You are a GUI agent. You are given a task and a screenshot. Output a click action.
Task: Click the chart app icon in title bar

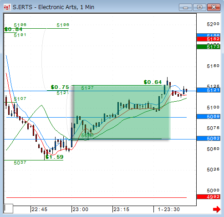[x=7, y=7]
